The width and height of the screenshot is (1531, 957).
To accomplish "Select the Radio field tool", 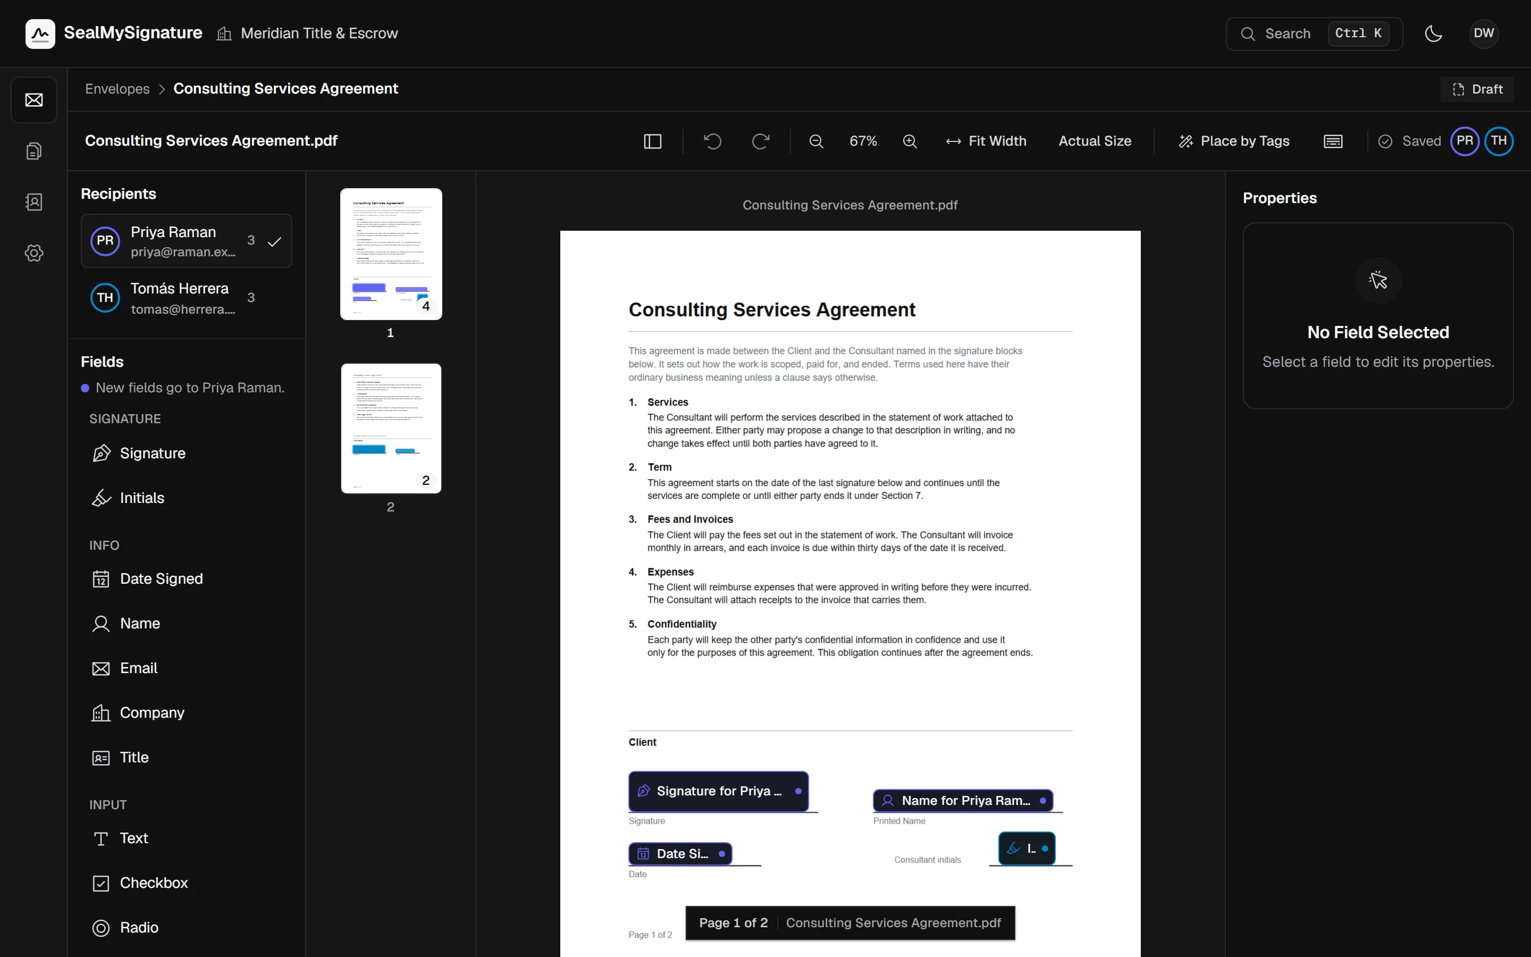I will (186, 928).
